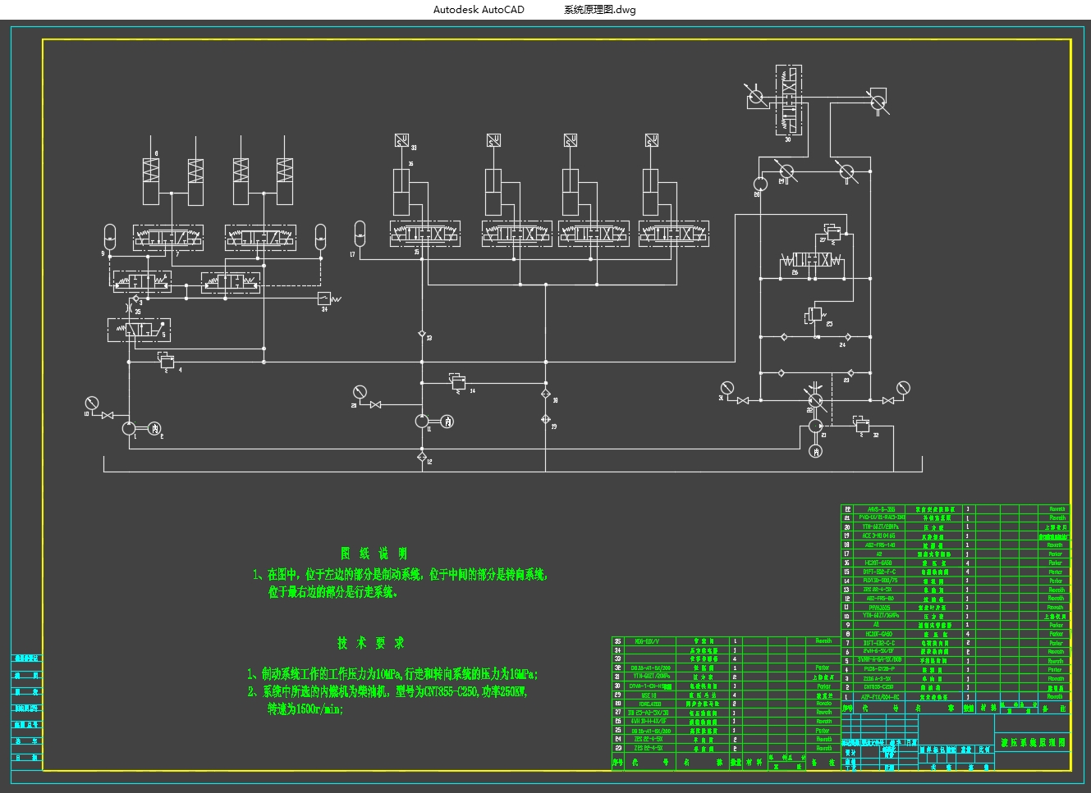Click relief valve symbol numbered 14
The height and width of the screenshot is (793, 1091).
click(x=458, y=382)
